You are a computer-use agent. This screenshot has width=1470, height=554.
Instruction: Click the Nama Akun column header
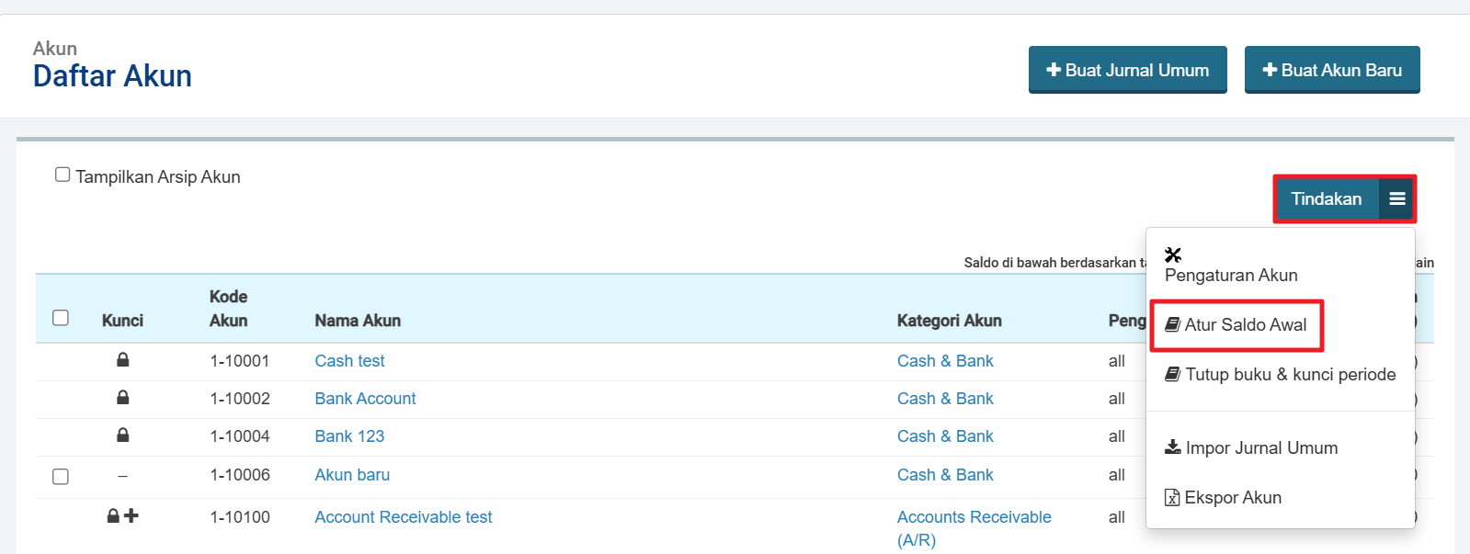[358, 321]
